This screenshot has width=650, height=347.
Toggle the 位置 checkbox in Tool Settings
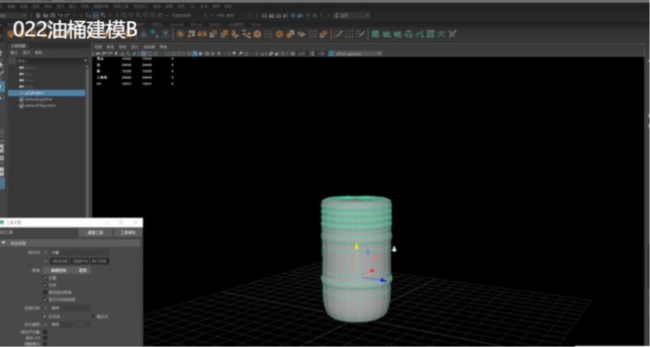(44, 277)
